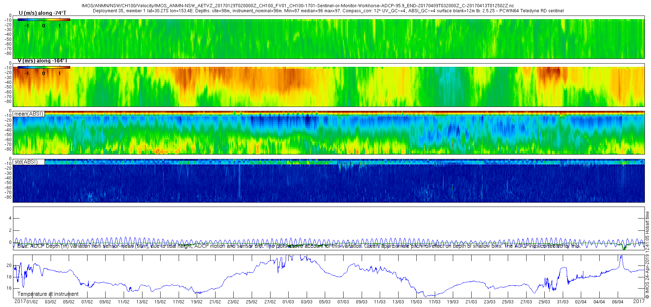Click the '21/02' date tick label
The width and height of the screenshot is (651, 307).
215,302
